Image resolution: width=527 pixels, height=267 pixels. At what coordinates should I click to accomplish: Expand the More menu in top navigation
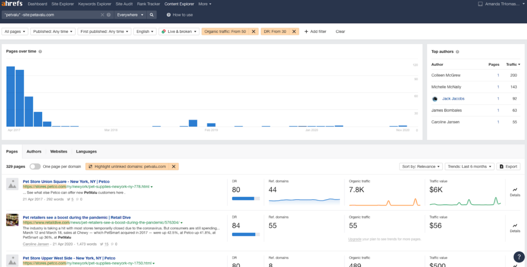coord(205,4)
